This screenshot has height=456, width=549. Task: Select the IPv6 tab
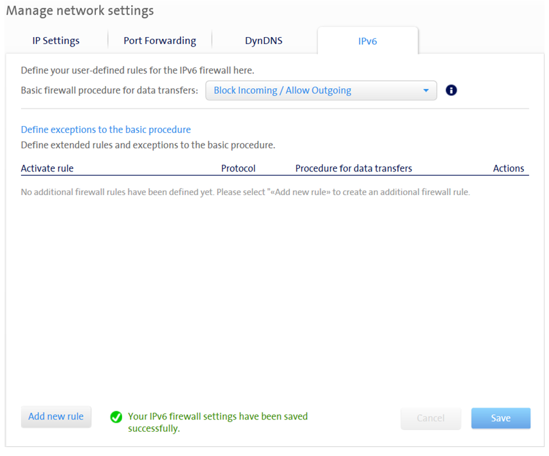(x=367, y=42)
